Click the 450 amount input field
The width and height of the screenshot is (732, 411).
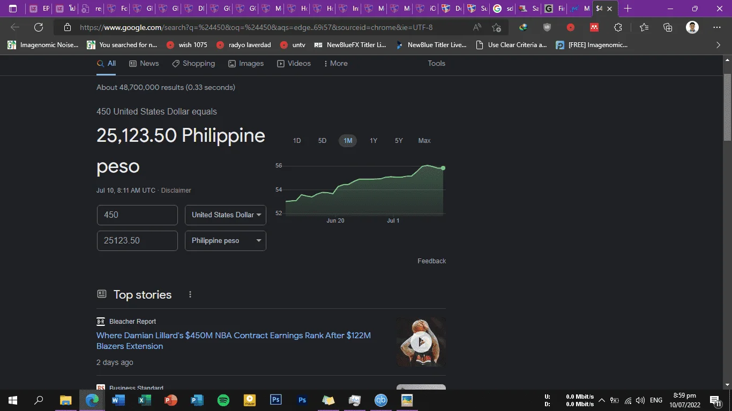point(137,215)
